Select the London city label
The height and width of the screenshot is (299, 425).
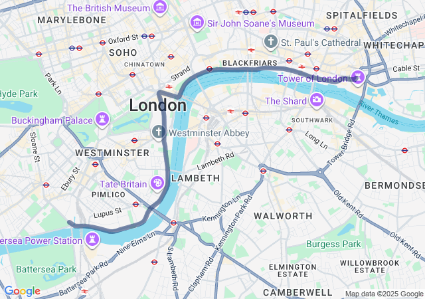tap(158, 105)
